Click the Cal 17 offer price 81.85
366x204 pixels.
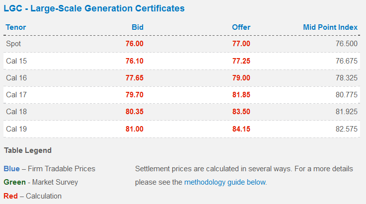[241, 95]
